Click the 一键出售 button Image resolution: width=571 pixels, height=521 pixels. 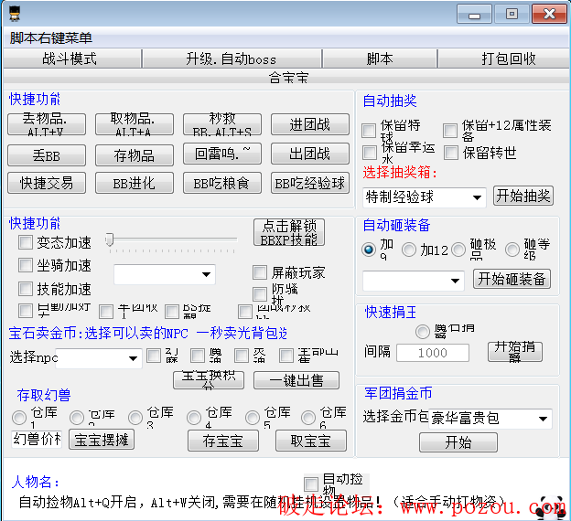296,380
